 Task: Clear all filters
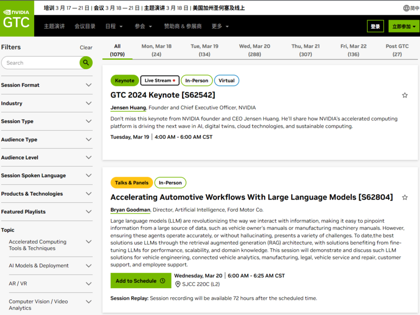pos(86,47)
